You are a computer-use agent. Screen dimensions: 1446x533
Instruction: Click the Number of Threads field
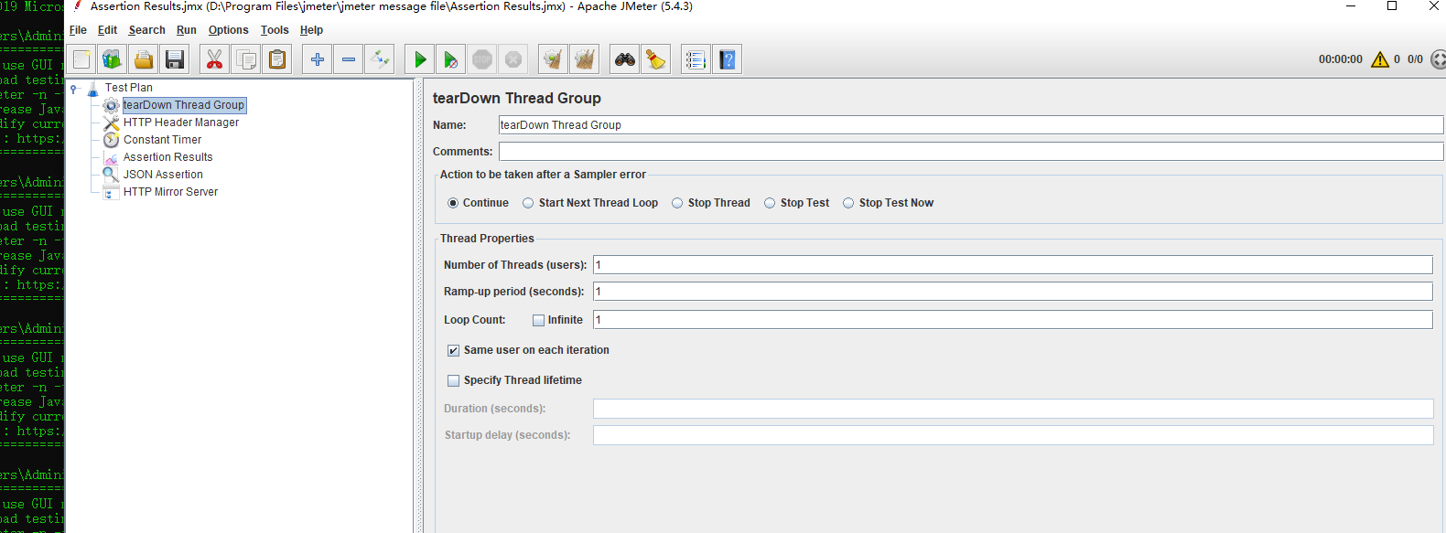pos(1012,265)
